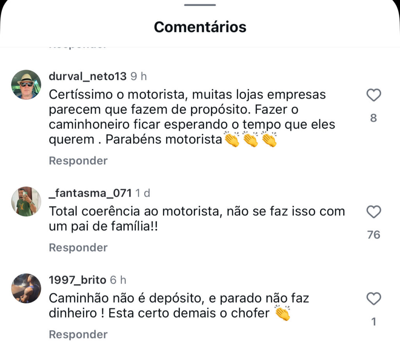Screen dimensions: 400x355
Task: Reply to durval_neto13 with Responder
Action: [78, 161]
